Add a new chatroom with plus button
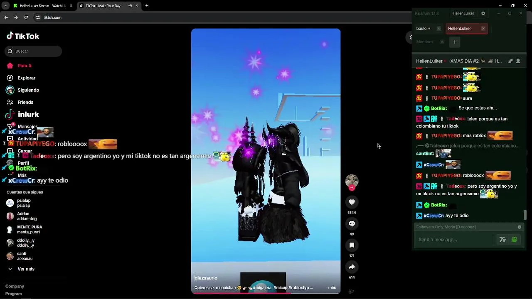The image size is (532, 299). point(455,42)
